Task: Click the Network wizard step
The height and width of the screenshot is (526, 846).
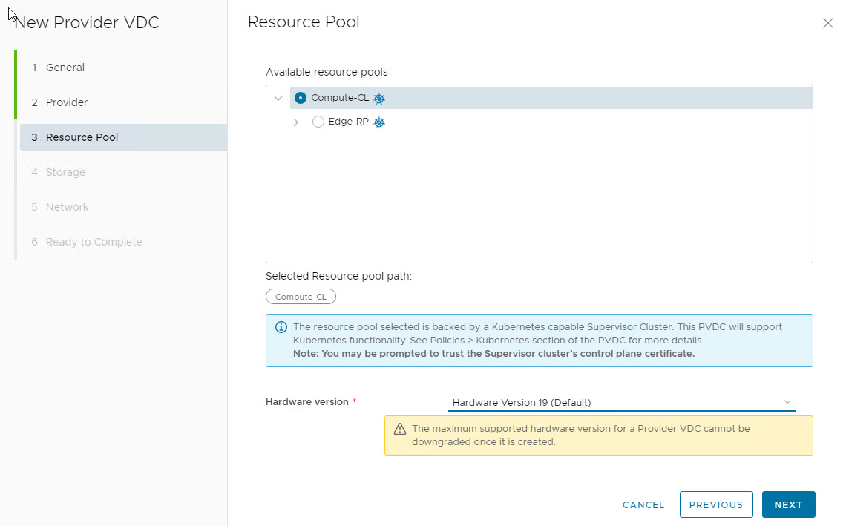Action: (x=67, y=207)
